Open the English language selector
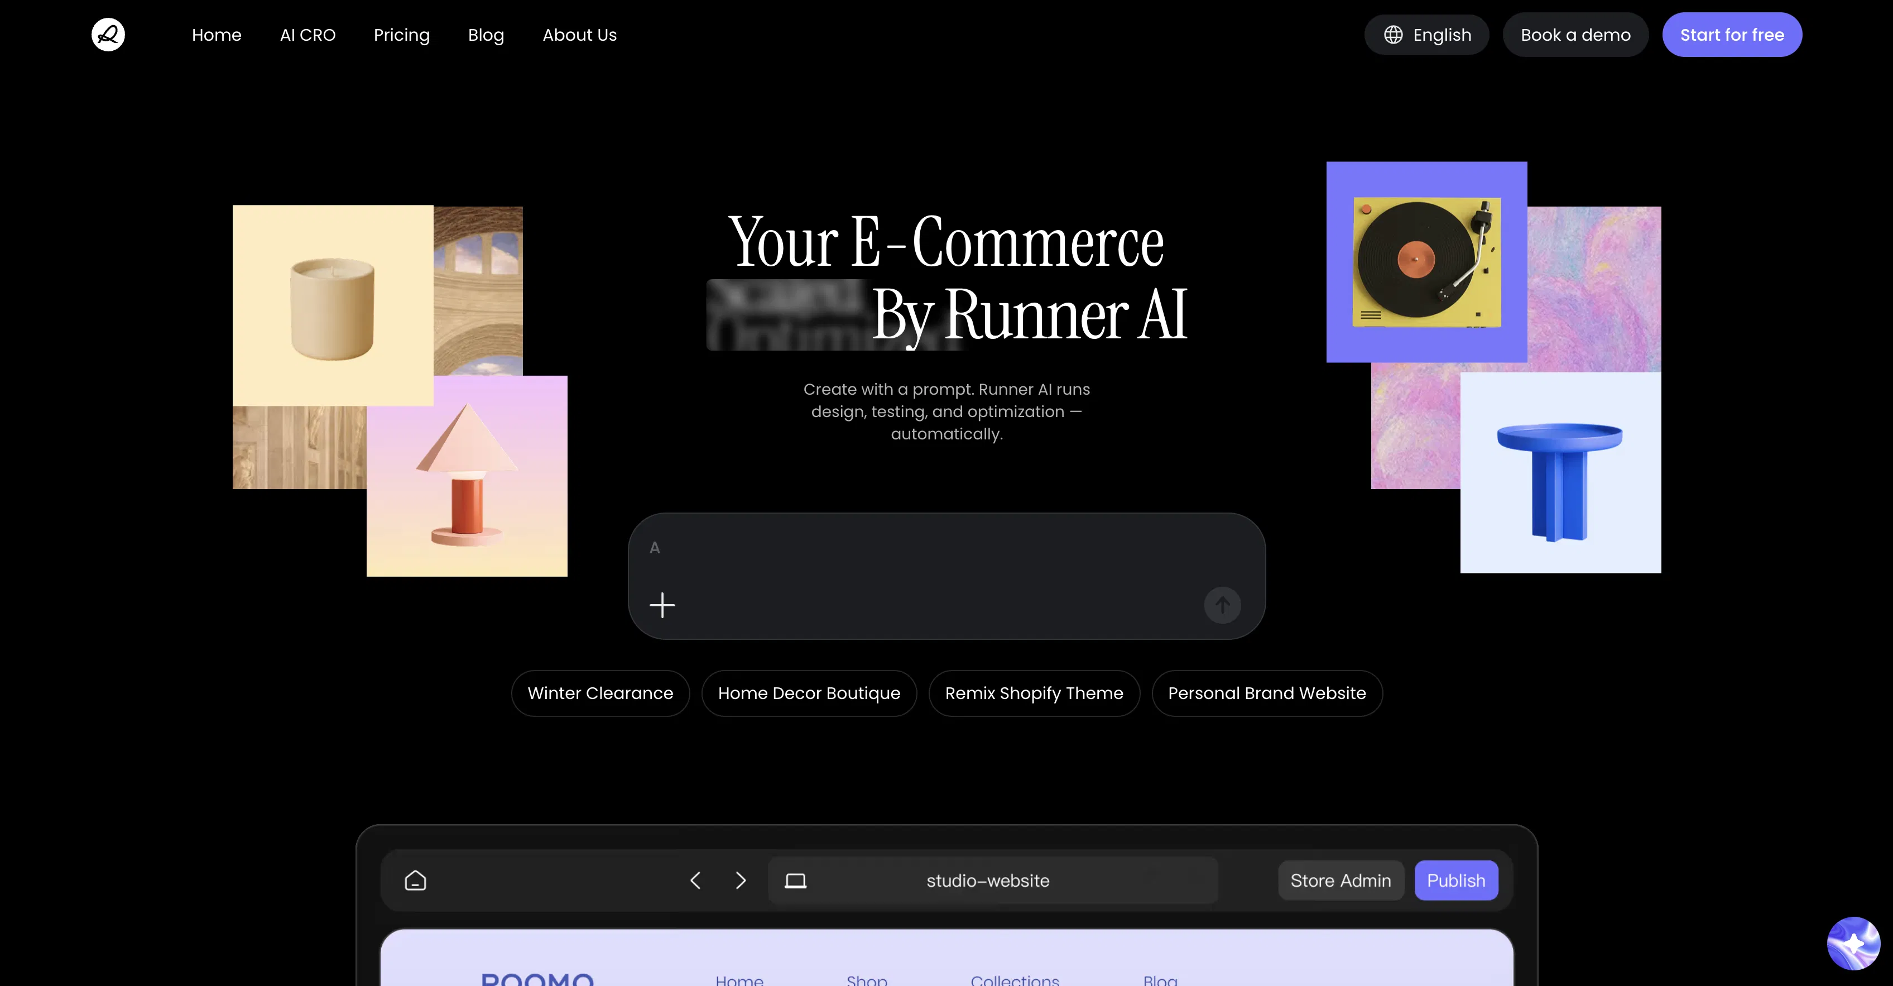Screen dimensions: 1893x986 point(1426,34)
